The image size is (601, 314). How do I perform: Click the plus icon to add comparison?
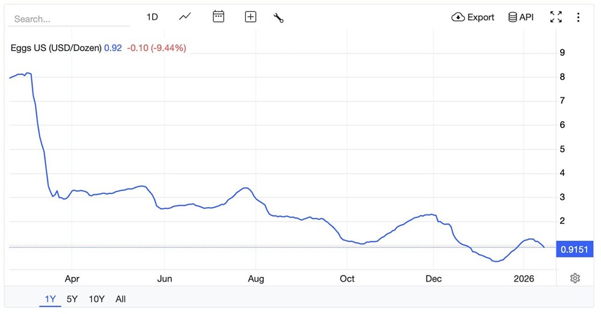[251, 17]
